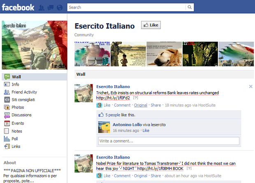Open the Antonino Lollo profile name
Image resolution: width=255 pixels, height=183 pixels.
point(127,124)
